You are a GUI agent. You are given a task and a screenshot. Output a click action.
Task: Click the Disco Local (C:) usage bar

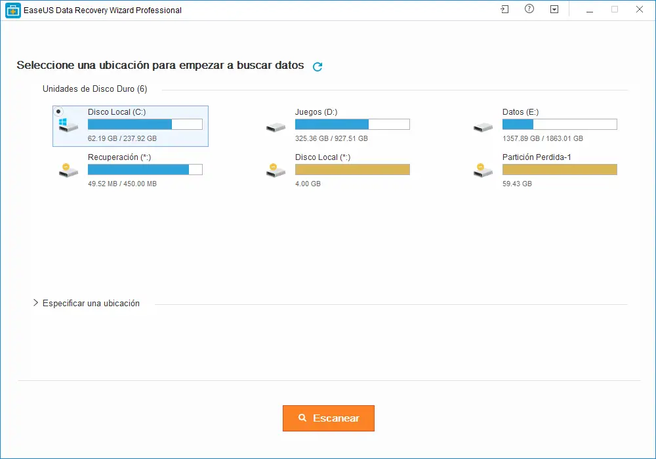[x=145, y=124]
